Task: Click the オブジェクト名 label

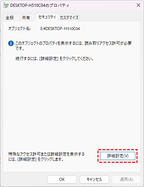Action: 19,29
